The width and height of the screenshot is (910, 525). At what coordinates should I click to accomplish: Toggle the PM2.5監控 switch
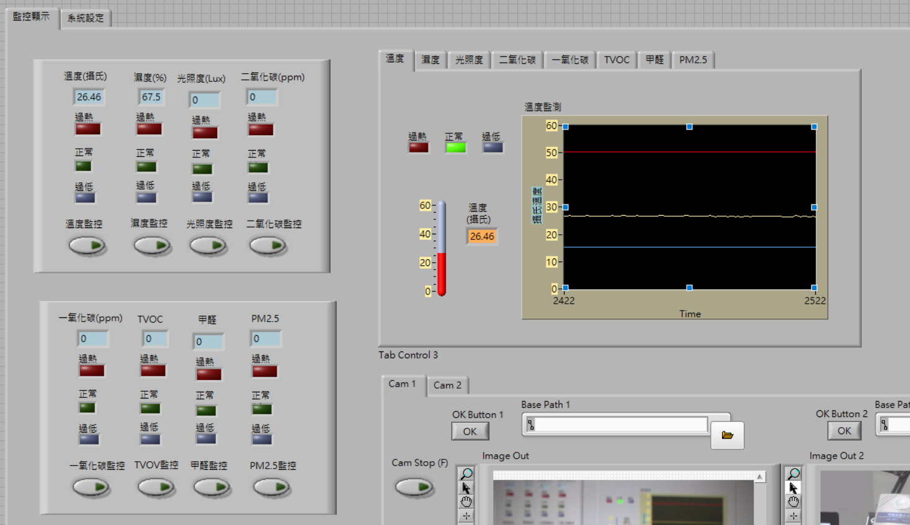click(272, 487)
